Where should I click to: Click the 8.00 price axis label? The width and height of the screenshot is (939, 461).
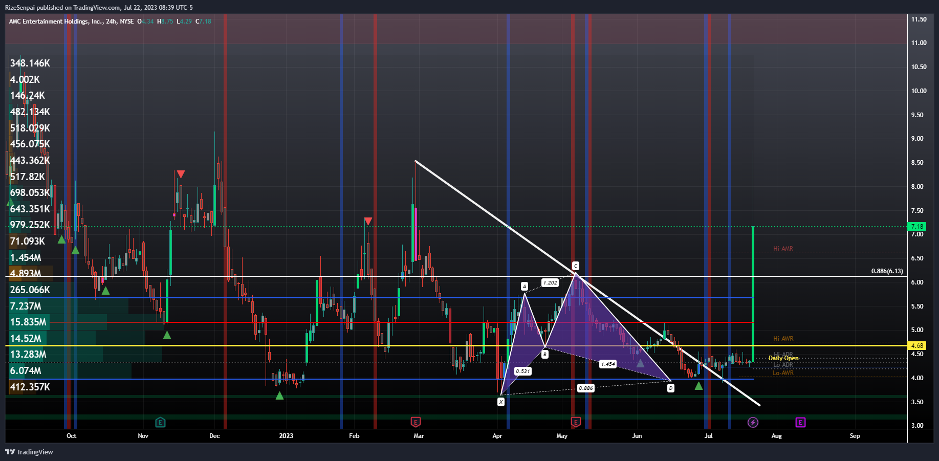click(917, 187)
